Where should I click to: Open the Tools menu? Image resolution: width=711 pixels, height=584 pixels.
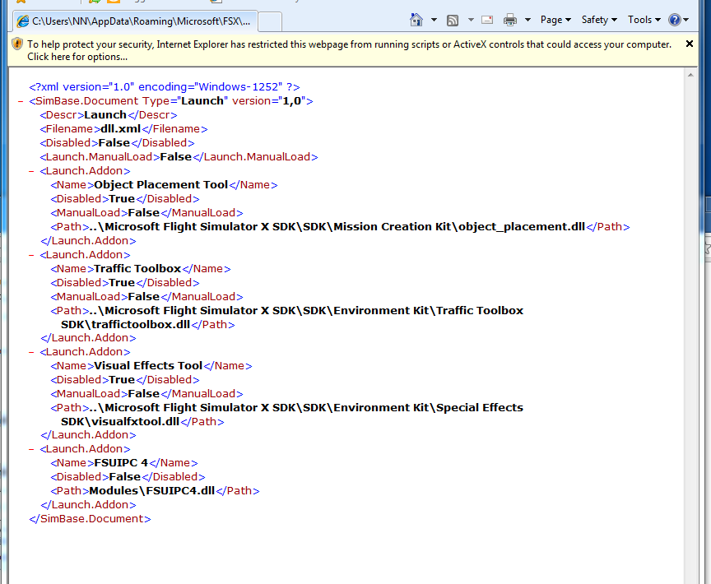[644, 20]
